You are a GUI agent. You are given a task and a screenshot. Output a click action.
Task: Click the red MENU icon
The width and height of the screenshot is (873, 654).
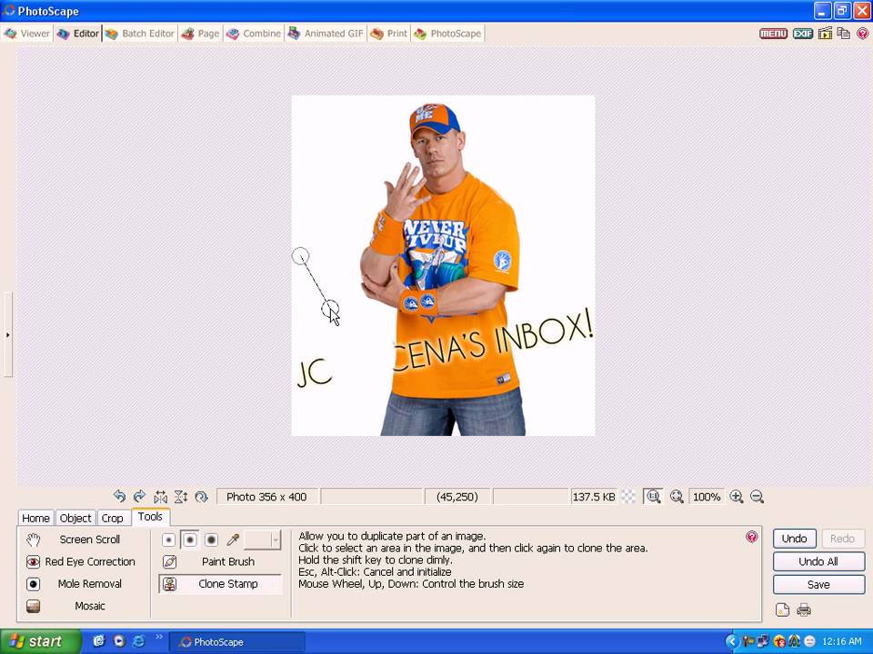pyautogui.click(x=773, y=34)
